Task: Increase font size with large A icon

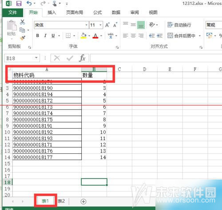Action: pos(107,25)
